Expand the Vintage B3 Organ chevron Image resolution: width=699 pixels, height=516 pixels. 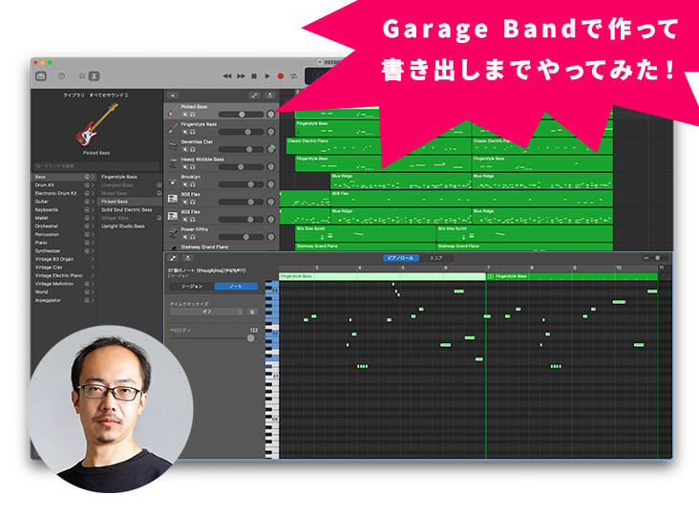tap(93, 259)
